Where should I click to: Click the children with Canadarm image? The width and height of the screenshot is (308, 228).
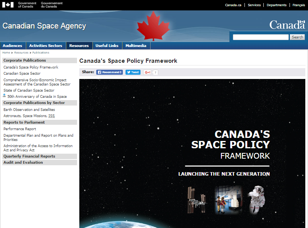point(228,199)
